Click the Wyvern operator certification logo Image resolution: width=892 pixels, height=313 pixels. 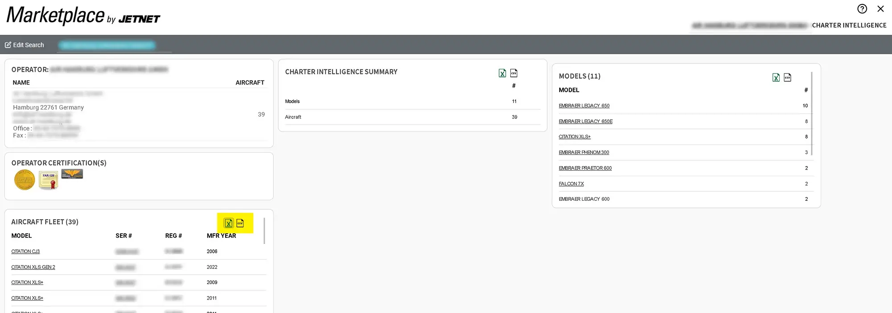[72, 174]
